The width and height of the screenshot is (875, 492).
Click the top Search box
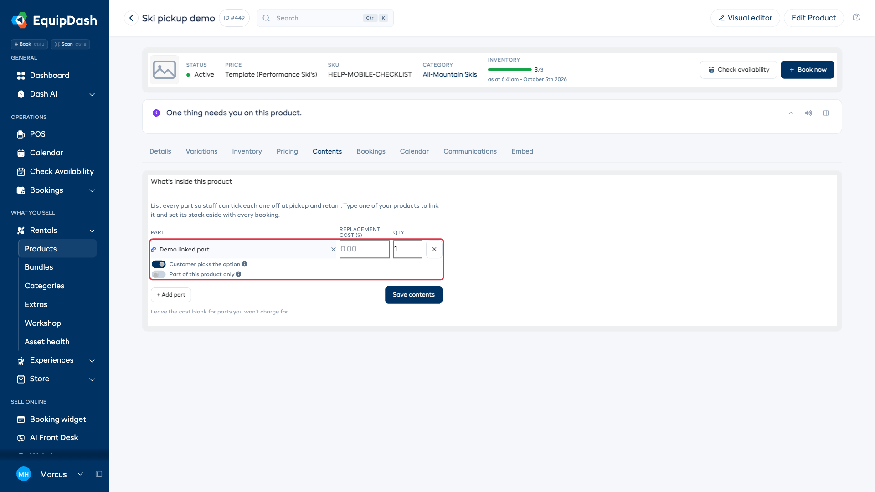point(325,18)
